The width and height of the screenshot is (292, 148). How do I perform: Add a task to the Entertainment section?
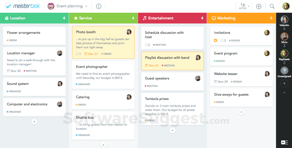click(x=172, y=130)
